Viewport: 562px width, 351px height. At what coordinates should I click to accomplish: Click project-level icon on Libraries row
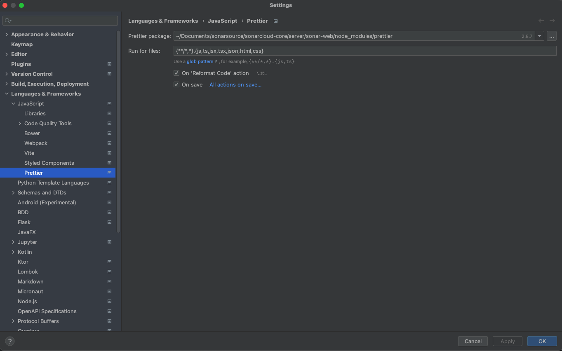tap(109, 113)
